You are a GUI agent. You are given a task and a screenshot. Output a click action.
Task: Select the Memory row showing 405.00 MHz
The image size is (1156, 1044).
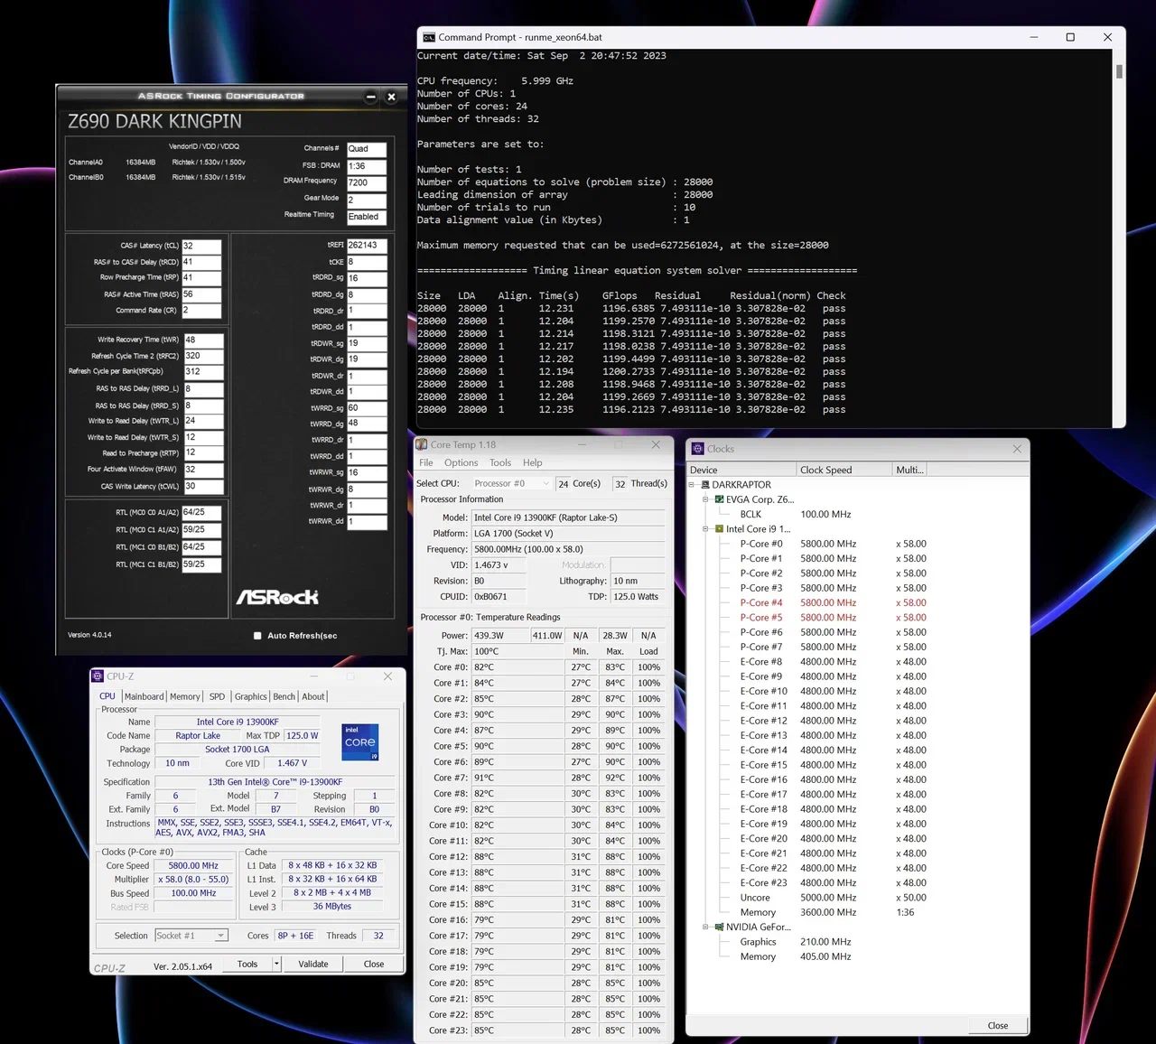795,956
